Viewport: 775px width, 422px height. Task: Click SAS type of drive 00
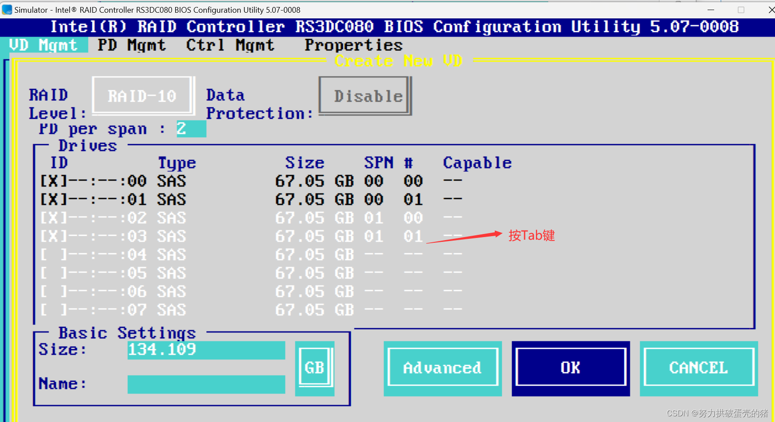(172, 181)
